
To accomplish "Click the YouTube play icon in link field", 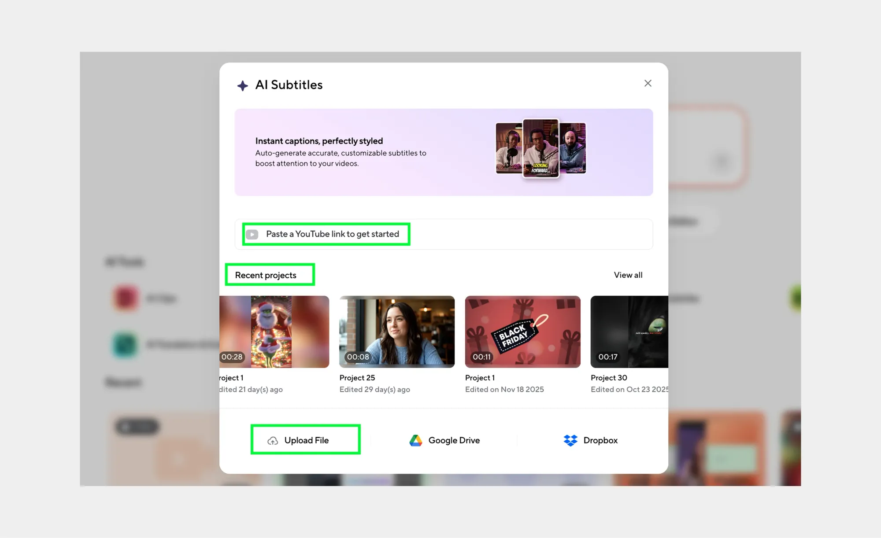I will (252, 234).
